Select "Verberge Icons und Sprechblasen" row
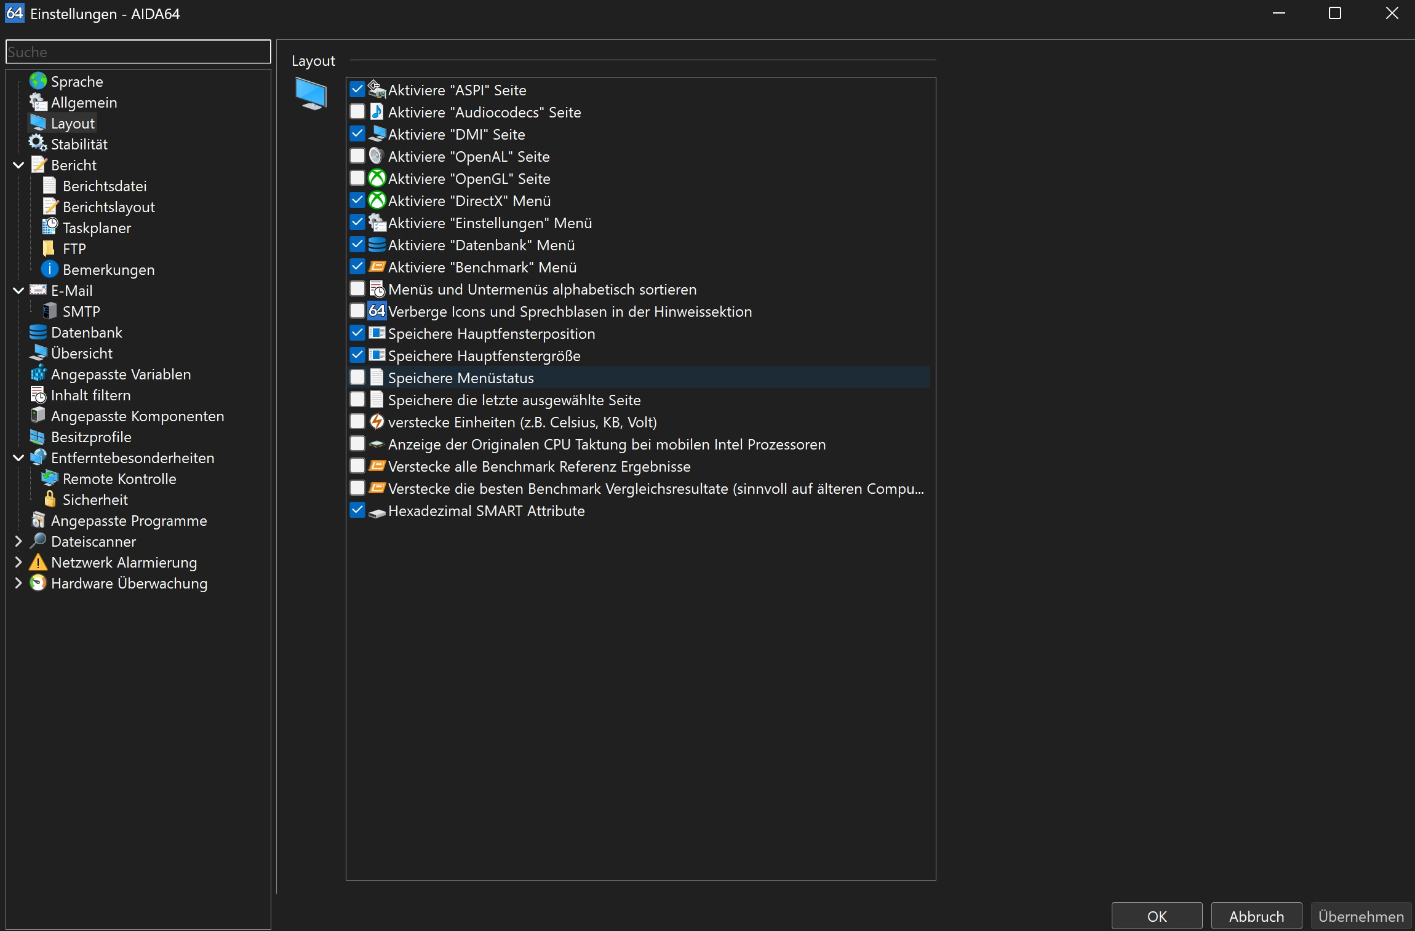Viewport: 1415px width, 931px height. (640, 311)
